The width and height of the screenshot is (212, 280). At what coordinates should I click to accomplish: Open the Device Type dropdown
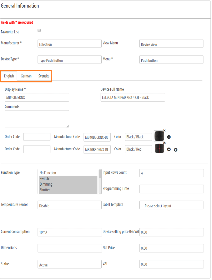pos(70,59)
